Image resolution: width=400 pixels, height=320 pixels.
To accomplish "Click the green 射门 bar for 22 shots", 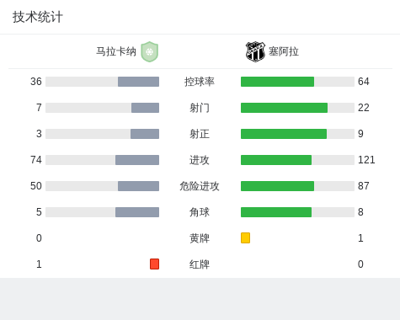I will pyautogui.click(x=284, y=108).
